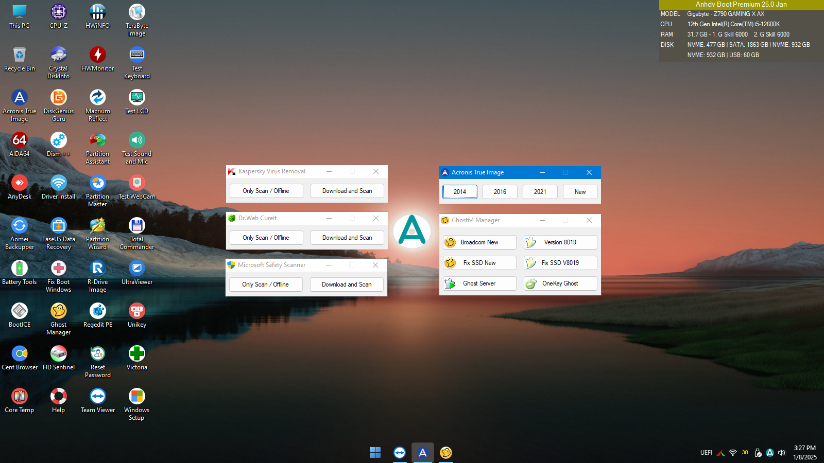The width and height of the screenshot is (824, 463).
Task: Click Dr.Web CureIt's Download and Scan button
Action: click(x=347, y=238)
